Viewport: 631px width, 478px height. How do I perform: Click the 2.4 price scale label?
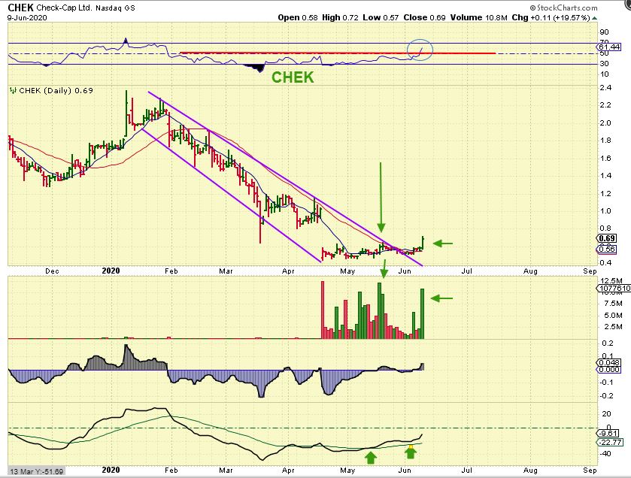click(x=605, y=88)
